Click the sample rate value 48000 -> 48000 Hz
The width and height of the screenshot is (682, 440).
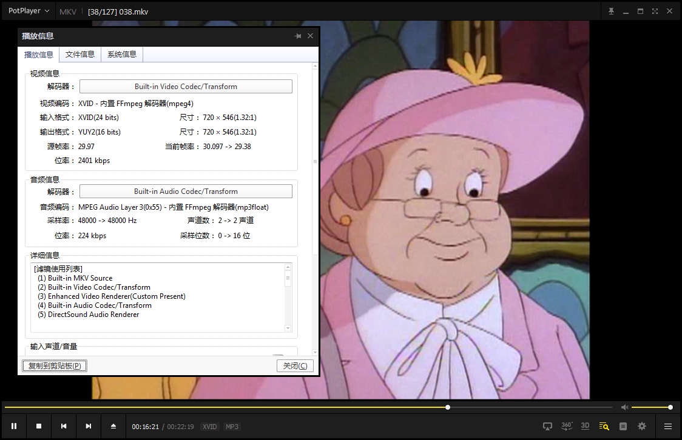pos(107,220)
